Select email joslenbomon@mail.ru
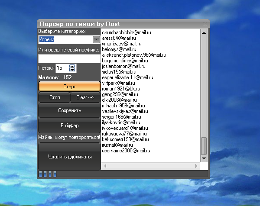Image resolution: width=260 pixels, height=206 pixels. (x=123, y=66)
